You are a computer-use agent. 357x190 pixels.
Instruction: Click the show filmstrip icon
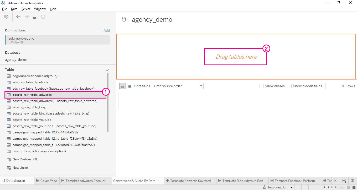pyautogui.click(x=349, y=187)
